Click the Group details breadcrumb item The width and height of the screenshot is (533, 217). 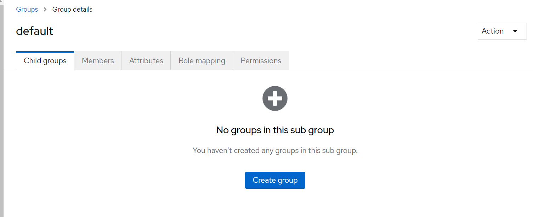click(x=72, y=10)
